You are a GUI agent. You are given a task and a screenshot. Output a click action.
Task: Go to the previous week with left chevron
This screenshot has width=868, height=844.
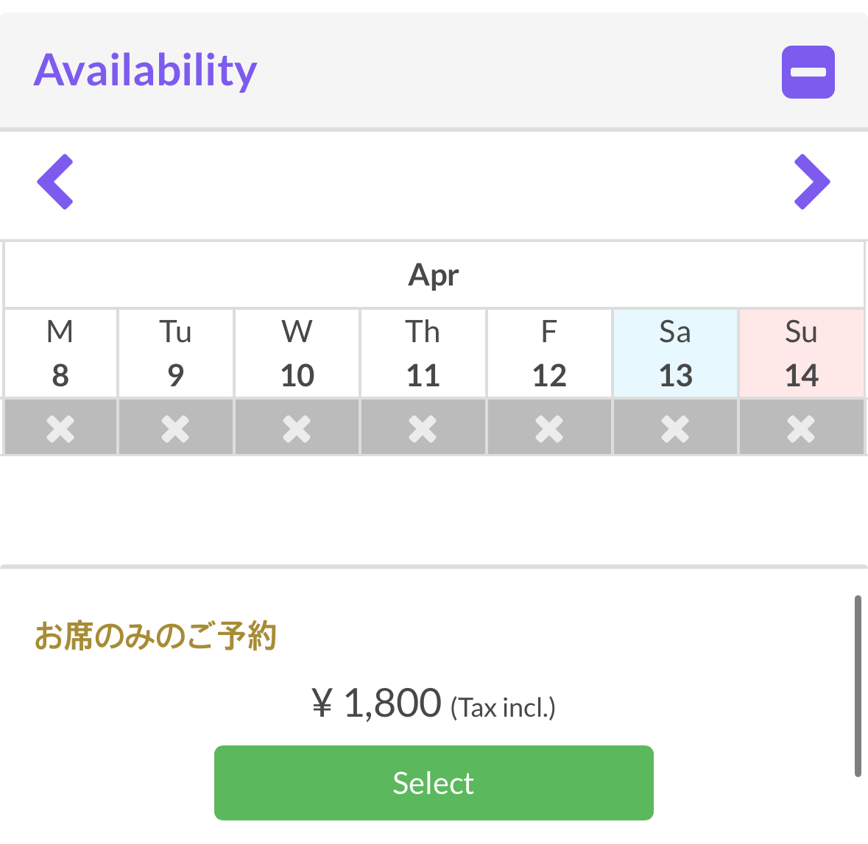54,182
